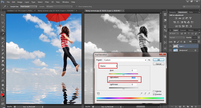201x108 pixels.
Task: Open the Layer menu
Action: [x=27, y=2]
